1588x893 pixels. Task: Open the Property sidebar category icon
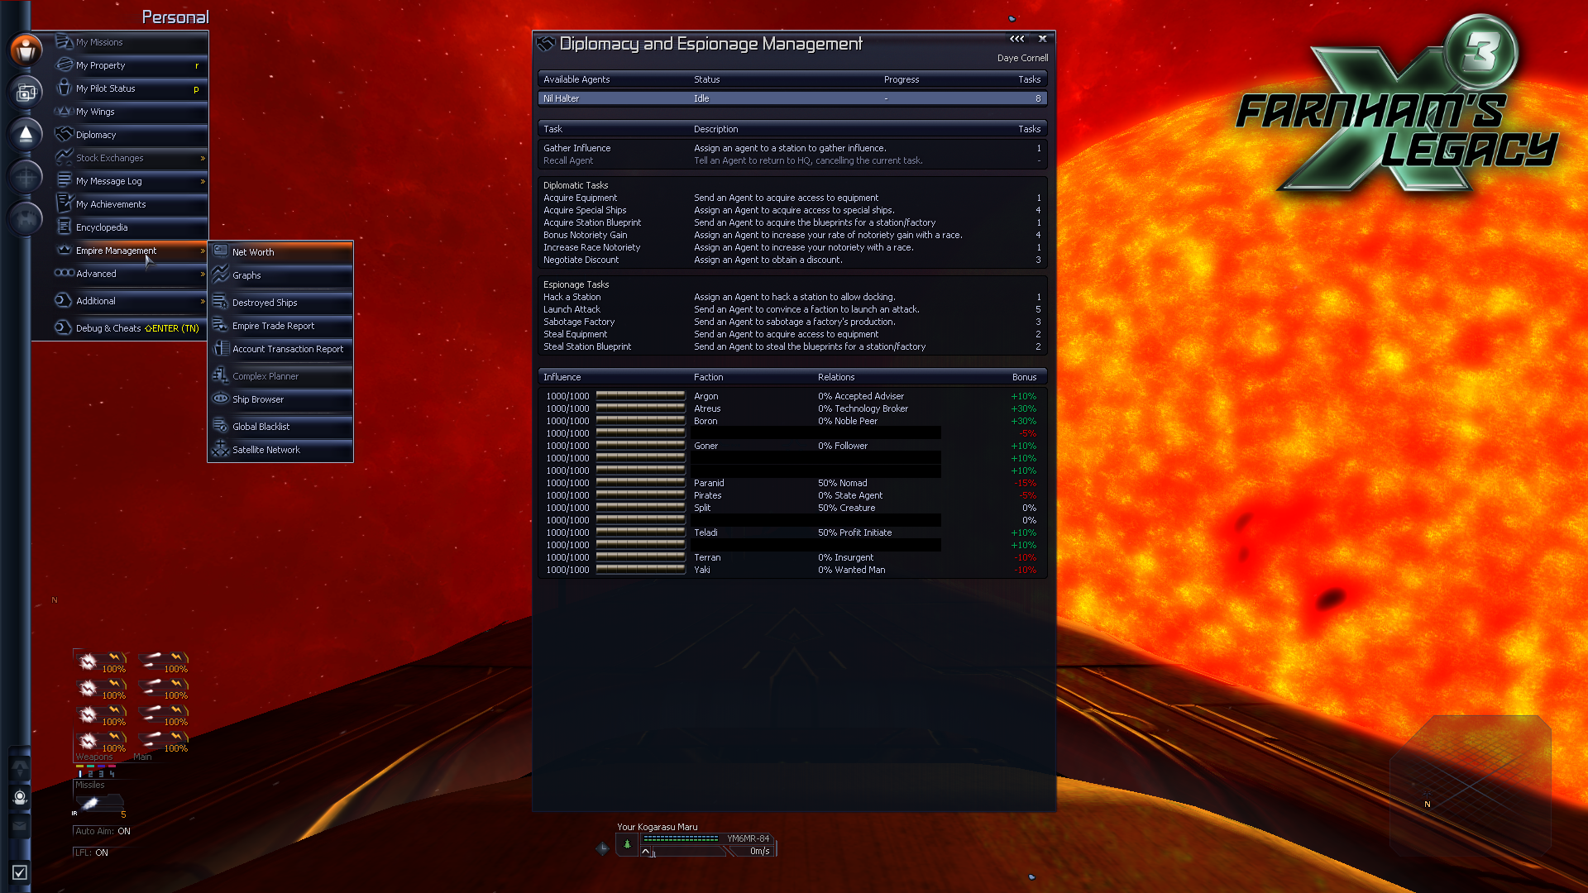coord(26,93)
